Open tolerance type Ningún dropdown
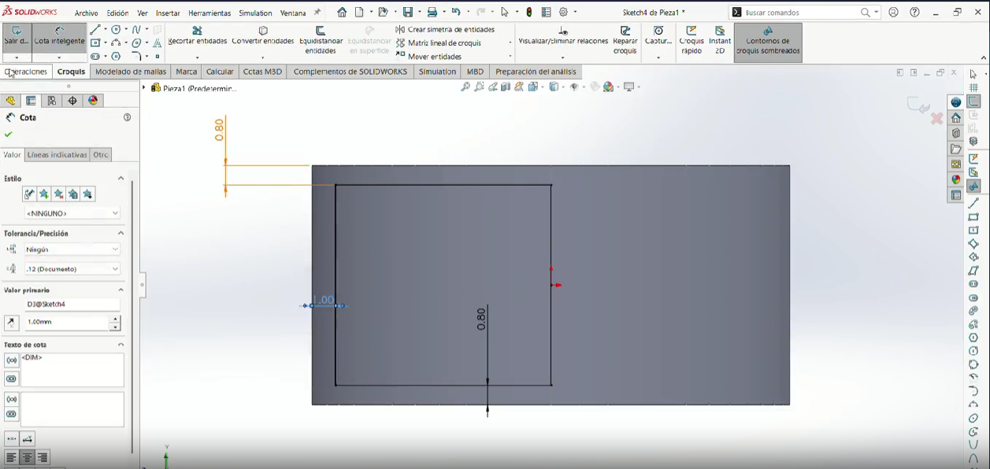This screenshot has width=990, height=469. coord(72,249)
